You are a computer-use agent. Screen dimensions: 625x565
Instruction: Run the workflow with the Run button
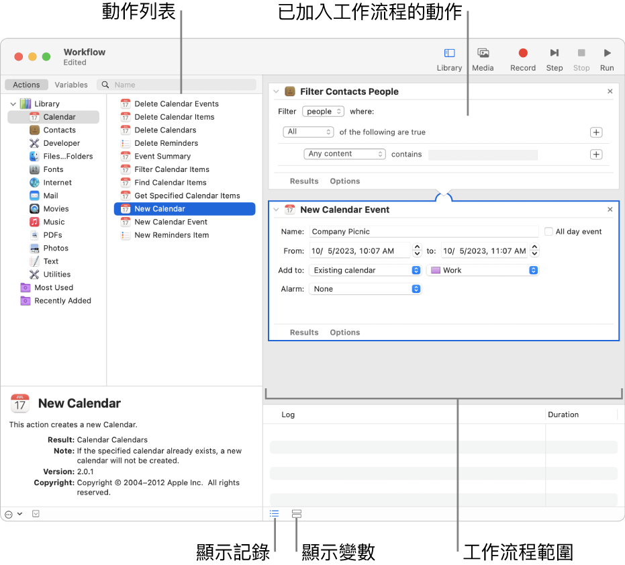pos(607,59)
